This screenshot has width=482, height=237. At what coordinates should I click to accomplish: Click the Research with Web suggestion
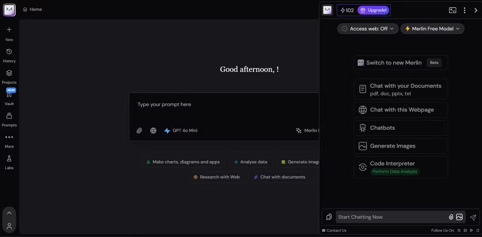(x=216, y=177)
